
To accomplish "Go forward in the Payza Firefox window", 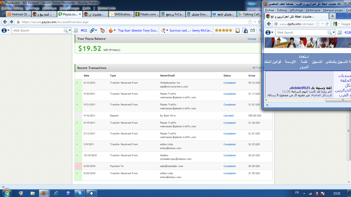I will click(x=11, y=22).
